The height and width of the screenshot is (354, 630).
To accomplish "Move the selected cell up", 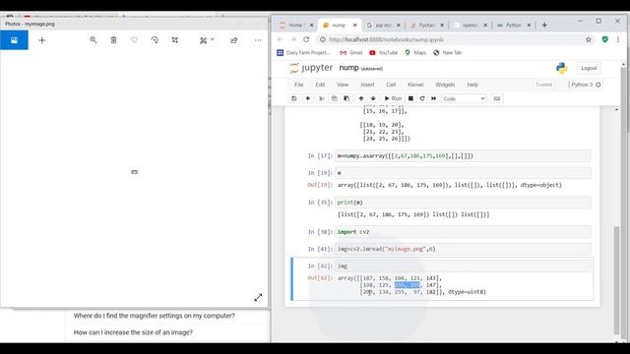I will (x=361, y=98).
